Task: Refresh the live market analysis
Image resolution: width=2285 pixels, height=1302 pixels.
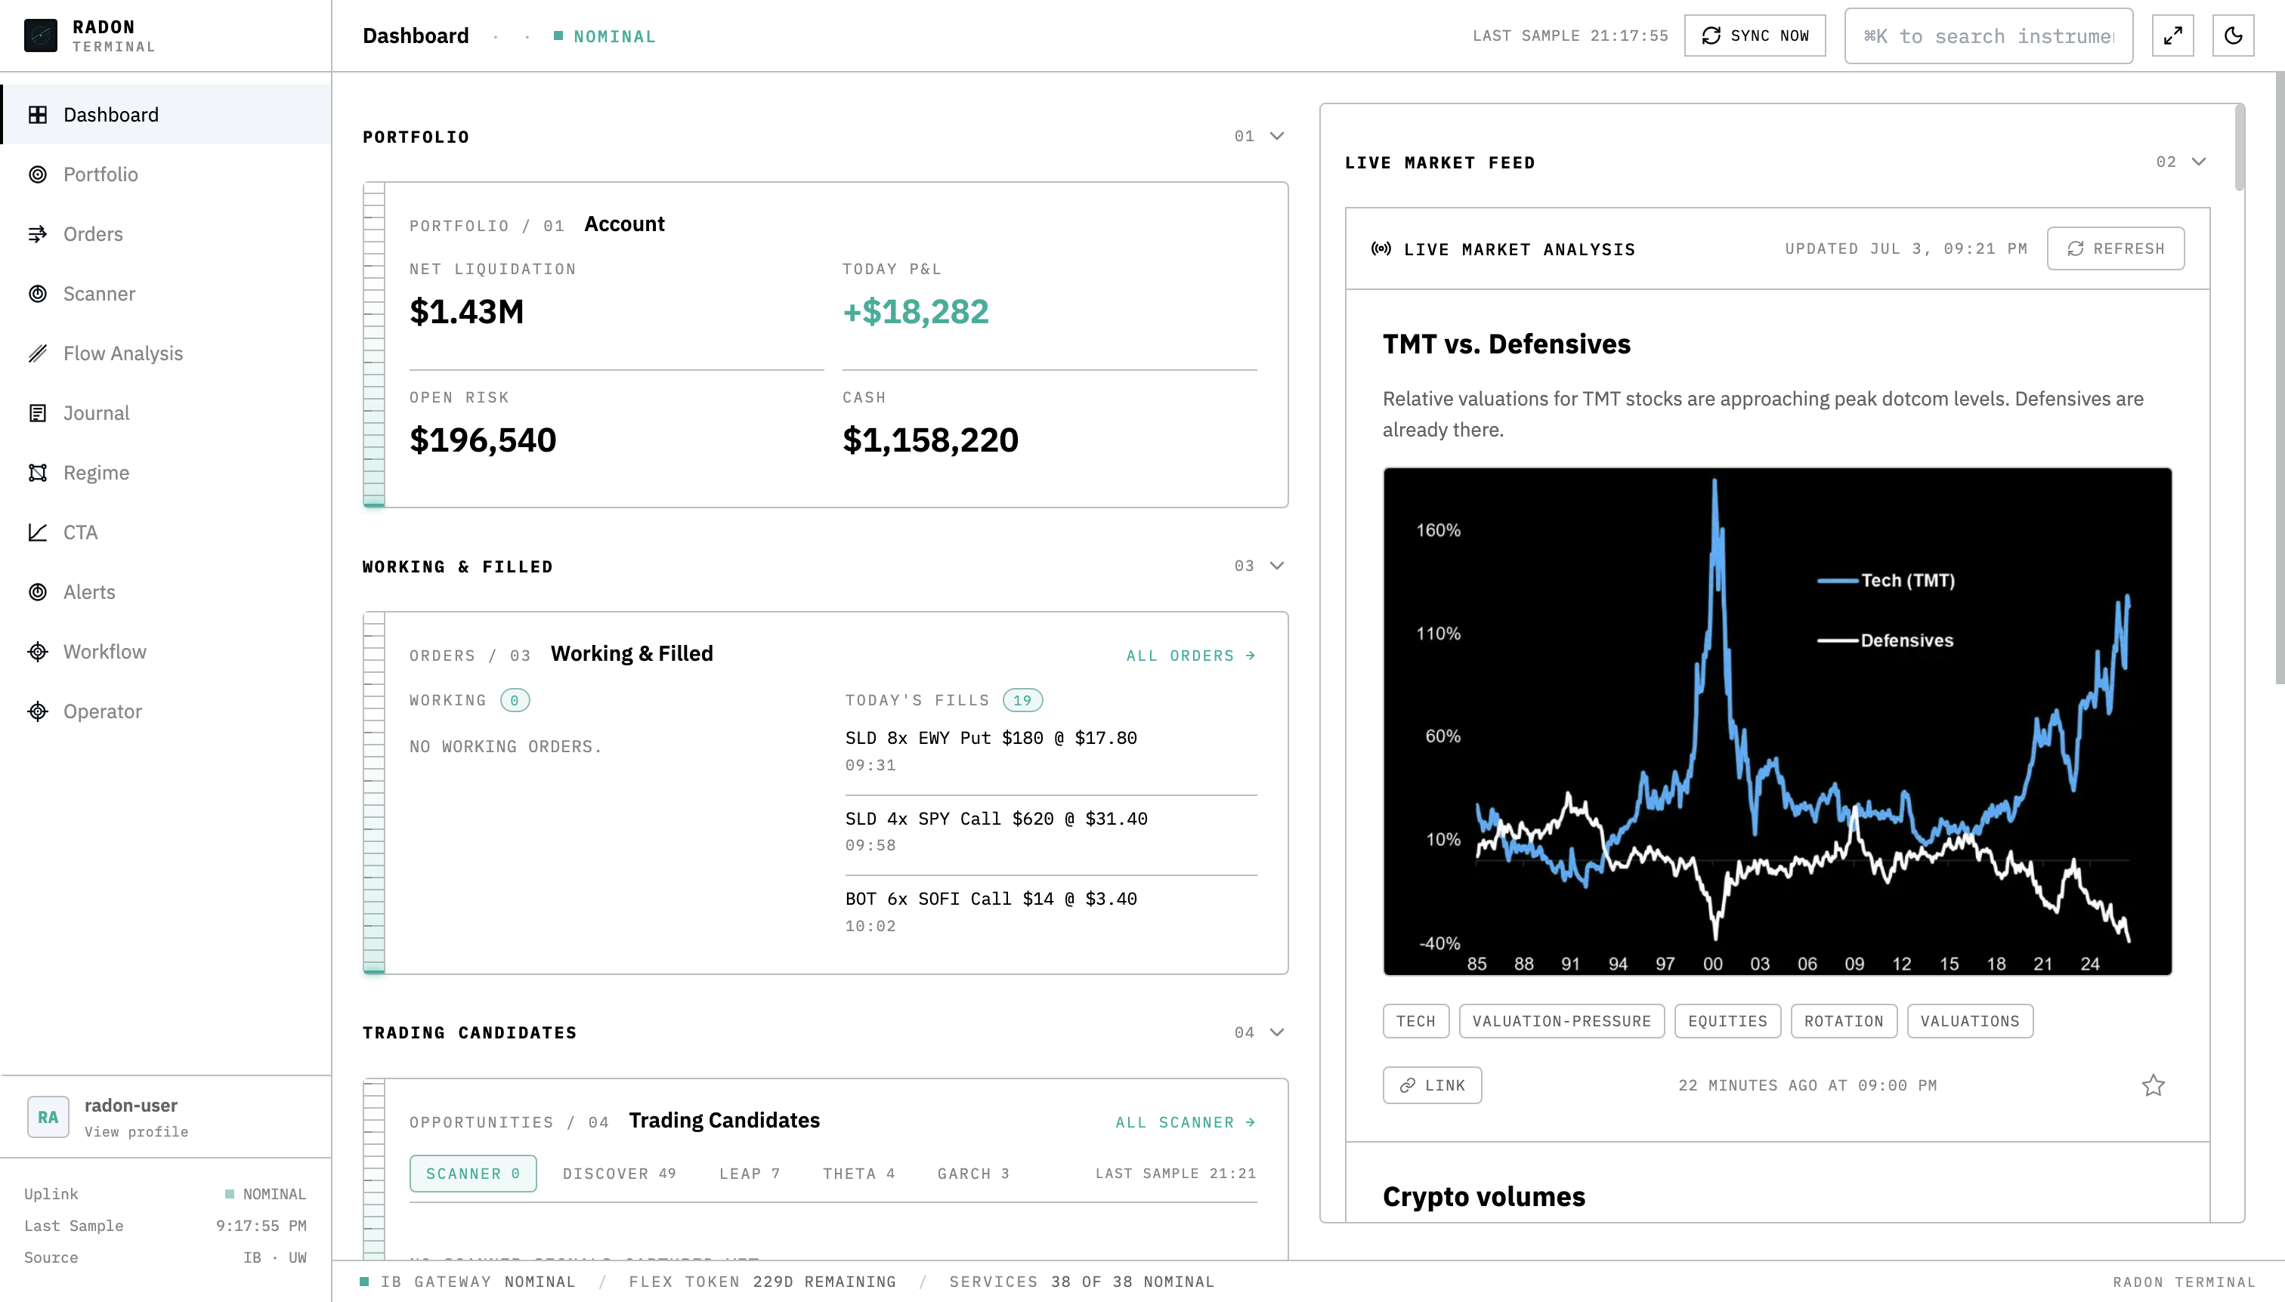Action: [2115, 248]
